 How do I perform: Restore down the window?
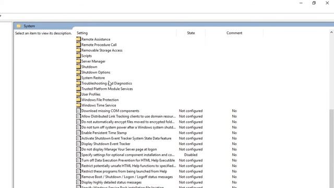pyautogui.click(x=314, y=3)
